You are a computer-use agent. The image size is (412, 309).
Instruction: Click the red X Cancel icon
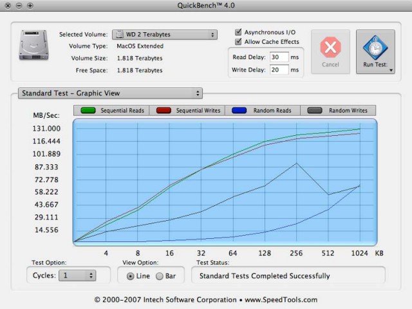click(x=330, y=47)
